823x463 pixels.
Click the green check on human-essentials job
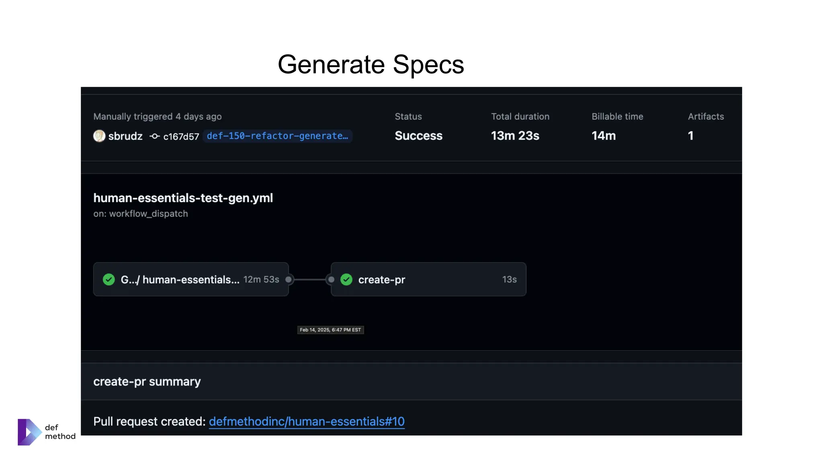click(109, 279)
